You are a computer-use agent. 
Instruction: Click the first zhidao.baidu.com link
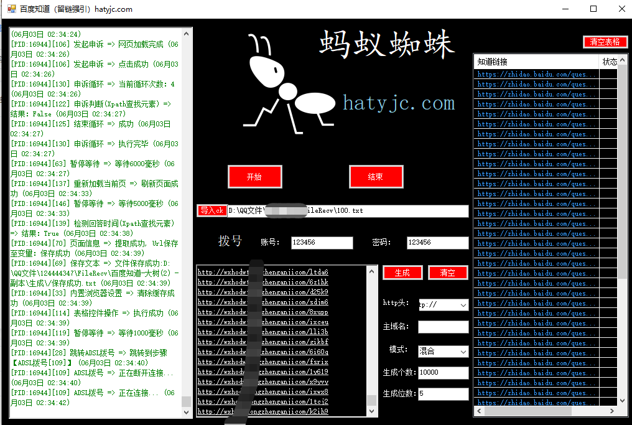(535, 74)
